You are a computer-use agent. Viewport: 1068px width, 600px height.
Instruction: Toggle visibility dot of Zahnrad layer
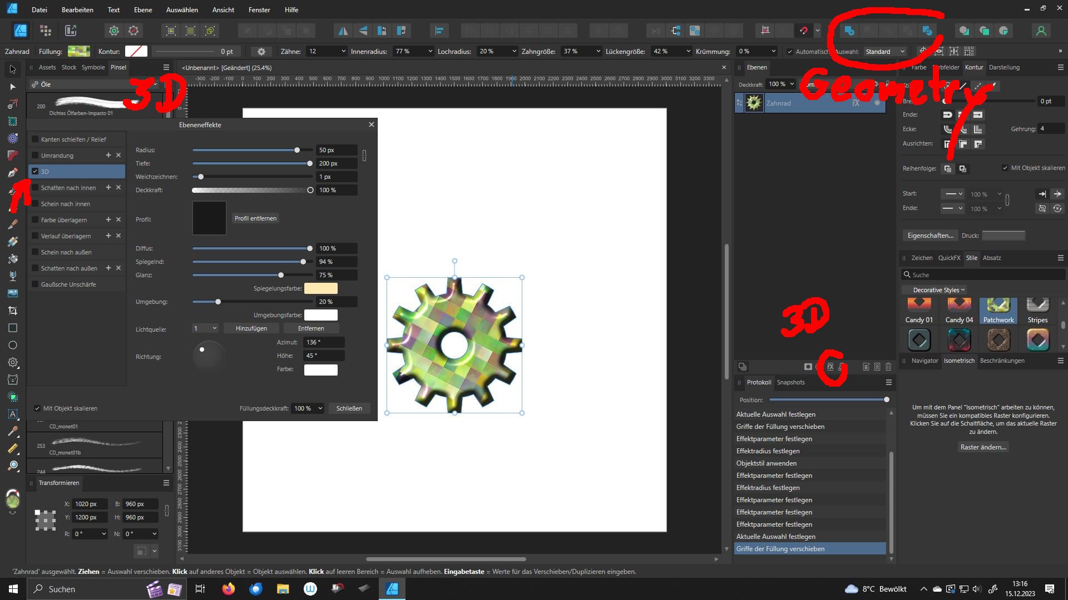pos(877,103)
